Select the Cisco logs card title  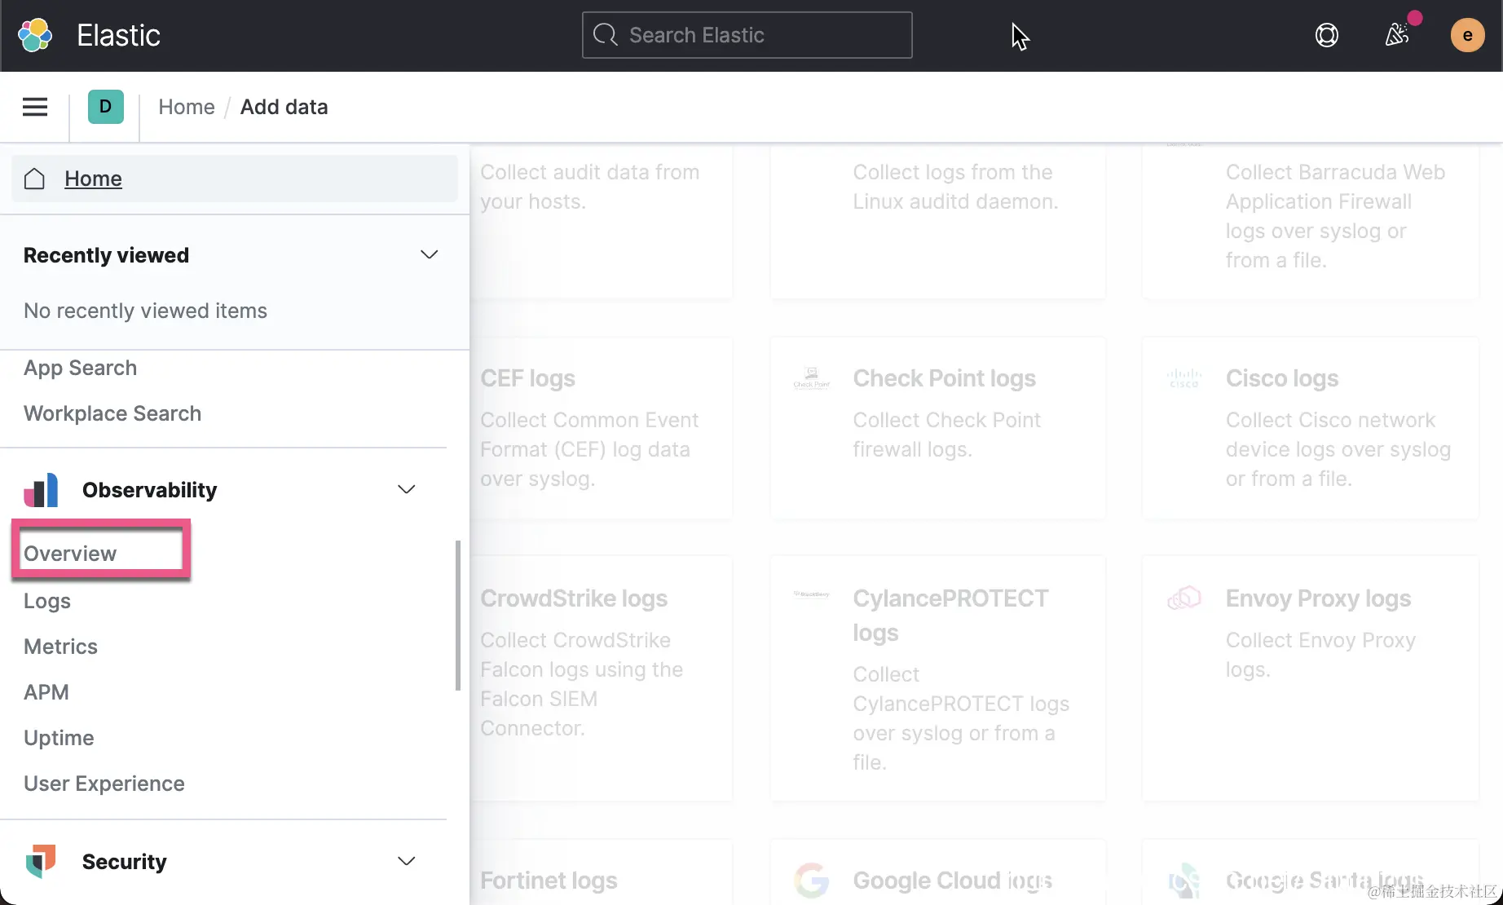point(1282,378)
